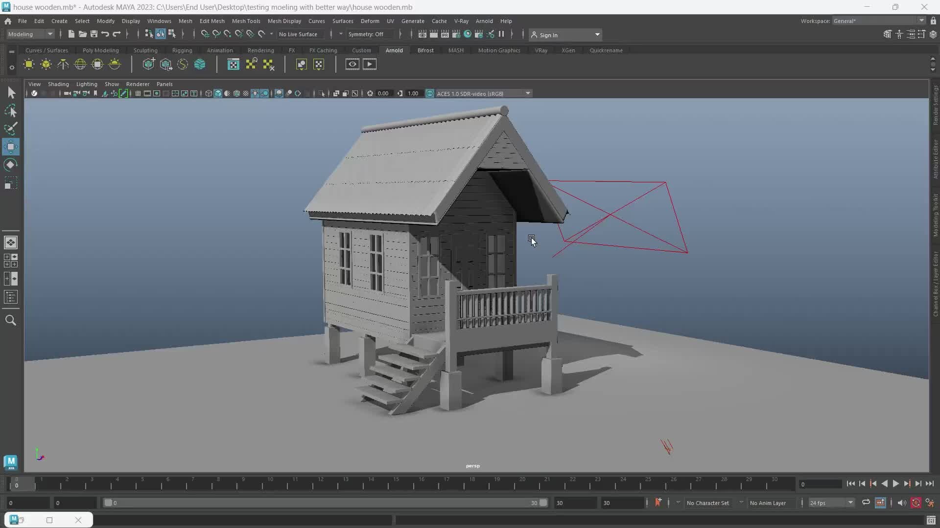The height and width of the screenshot is (528, 940).
Task: Toggle the isolate select checkbox in the viewport bar
Action: click(x=321, y=93)
